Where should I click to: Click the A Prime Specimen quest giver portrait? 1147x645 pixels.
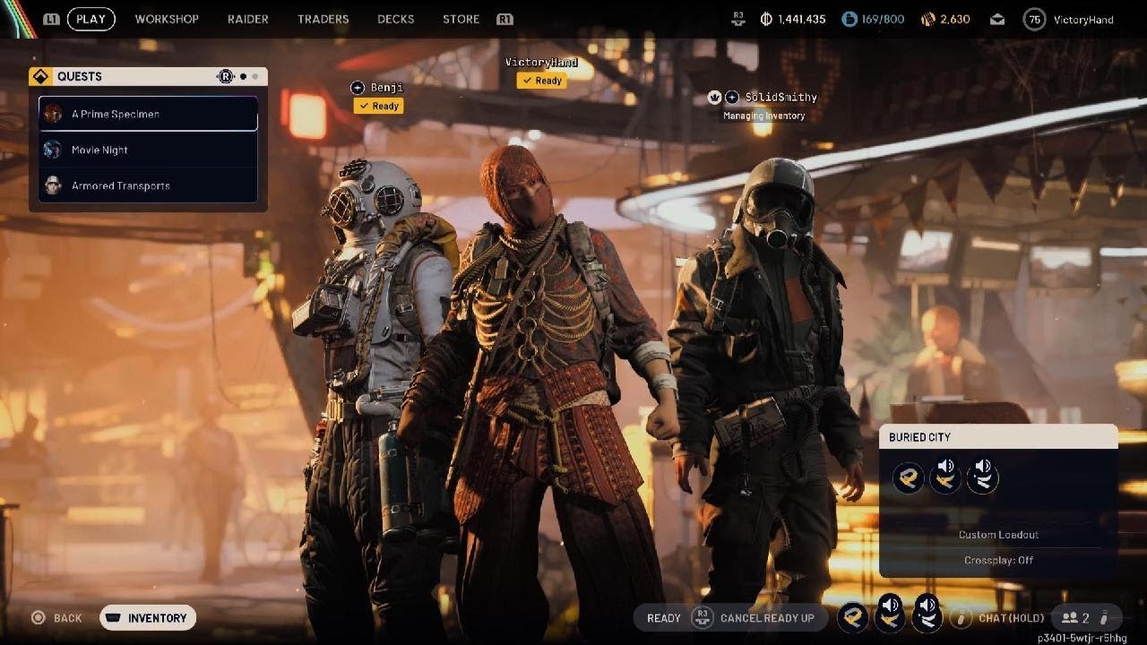tap(53, 114)
